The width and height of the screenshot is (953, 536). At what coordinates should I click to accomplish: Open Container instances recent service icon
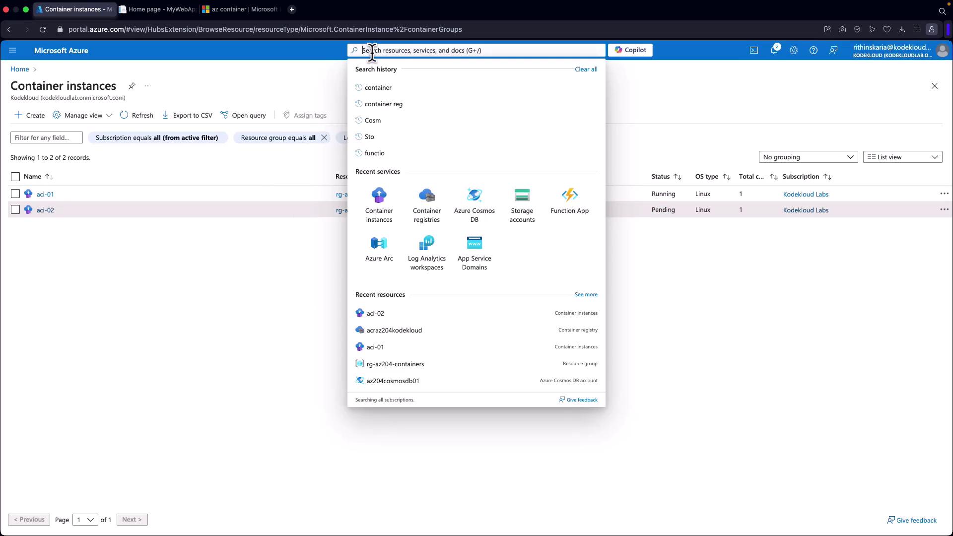[379, 195]
